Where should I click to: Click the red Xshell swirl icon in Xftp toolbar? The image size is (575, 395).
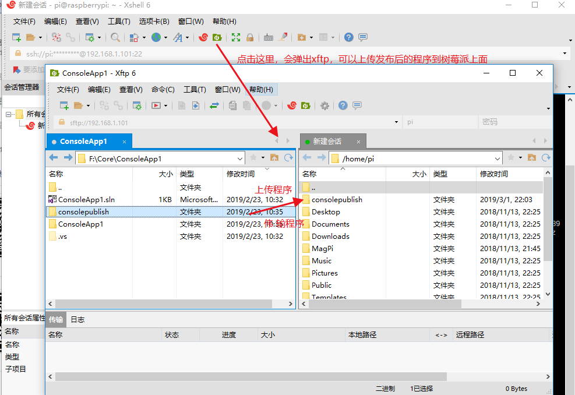[x=292, y=105]
